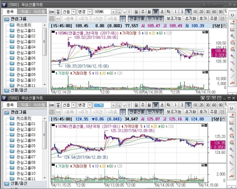Viewport: 237px width, 189px height.
Task: Click the upload arrow icon in top window toolbar
Action: pyautogui.click(x=58, y=12)
